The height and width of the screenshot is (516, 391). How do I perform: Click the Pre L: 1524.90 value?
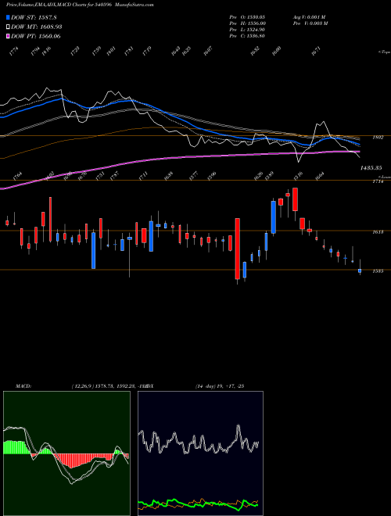point(247,30)
